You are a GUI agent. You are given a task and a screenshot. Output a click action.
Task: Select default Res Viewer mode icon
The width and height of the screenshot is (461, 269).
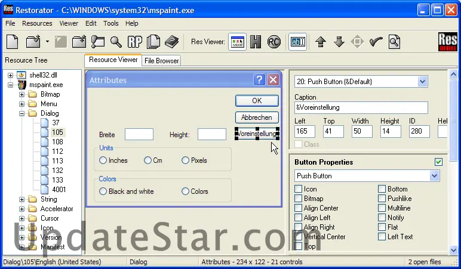(238, 42)
